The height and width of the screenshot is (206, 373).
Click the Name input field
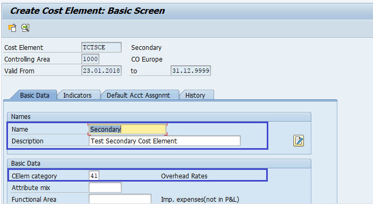pyautogui.click(x=128, y=129)
